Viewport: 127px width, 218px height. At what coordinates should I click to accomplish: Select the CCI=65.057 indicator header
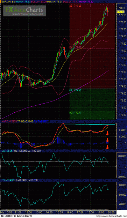pyautogui.click(x=8, y=151)
